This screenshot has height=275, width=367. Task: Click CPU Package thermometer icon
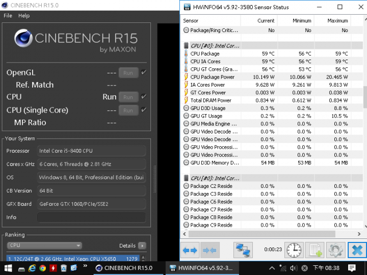point(186,53)
